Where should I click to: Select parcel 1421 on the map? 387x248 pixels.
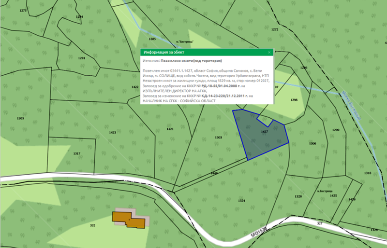click(170, 129)
